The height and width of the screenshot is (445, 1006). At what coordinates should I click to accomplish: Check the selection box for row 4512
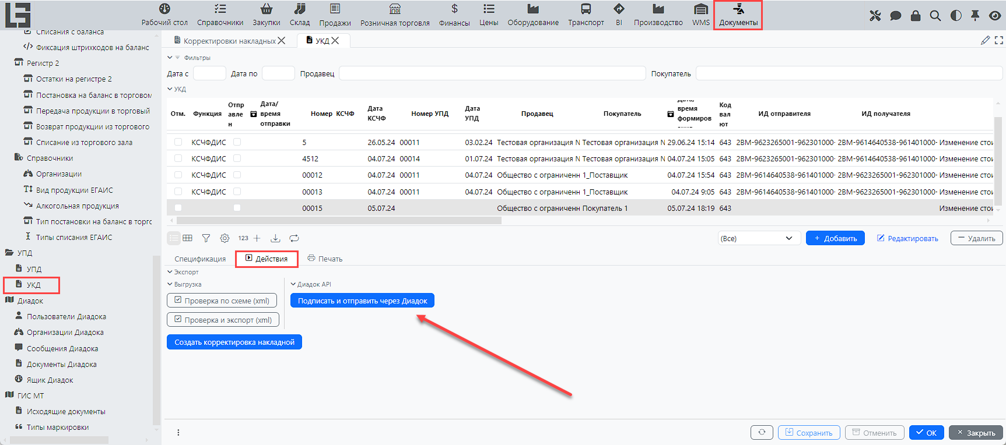pyautogui.click(x=178, y=158)
